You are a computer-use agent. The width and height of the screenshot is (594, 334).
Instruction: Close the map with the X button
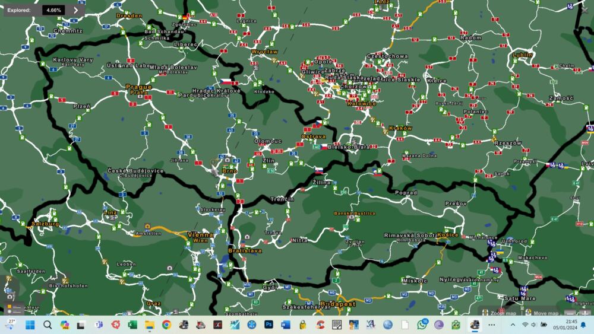[584, 10]
